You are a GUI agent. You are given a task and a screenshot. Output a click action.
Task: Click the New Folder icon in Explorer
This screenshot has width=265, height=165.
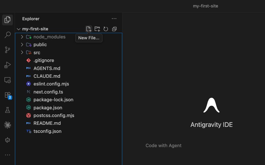coord(97,29)
